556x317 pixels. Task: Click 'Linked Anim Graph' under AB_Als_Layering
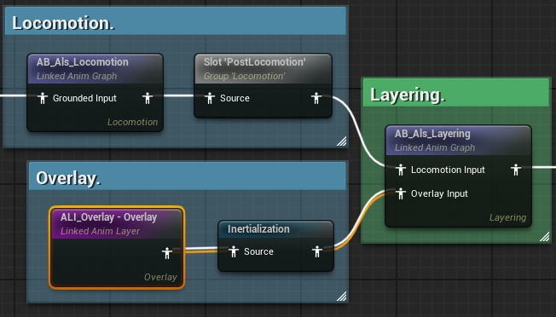click(435, 147)
